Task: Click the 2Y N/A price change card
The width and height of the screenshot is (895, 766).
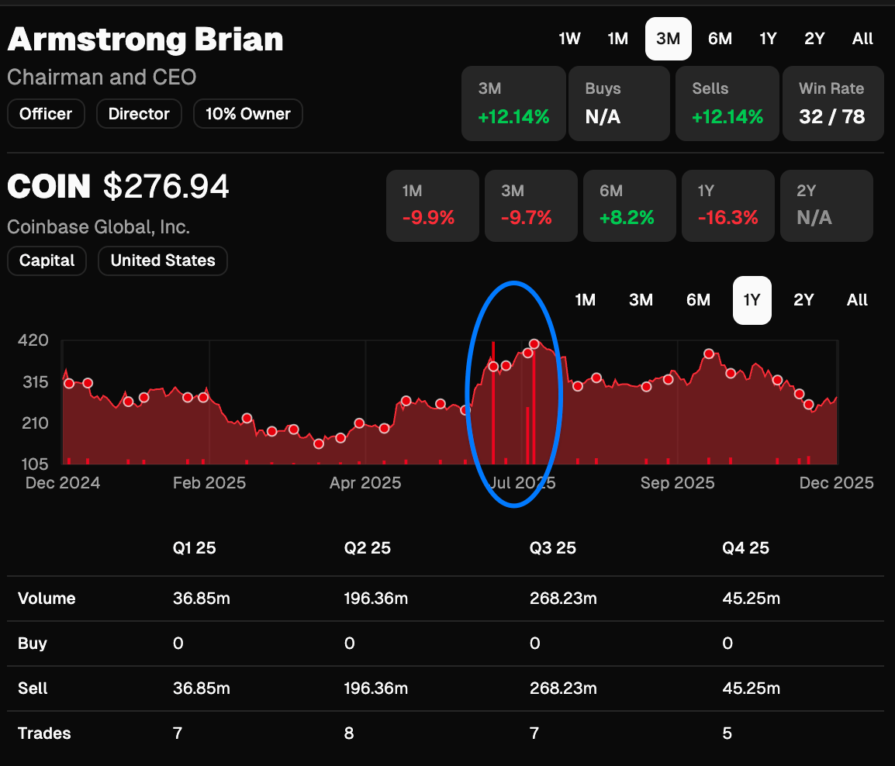Action: coord(827,205)
